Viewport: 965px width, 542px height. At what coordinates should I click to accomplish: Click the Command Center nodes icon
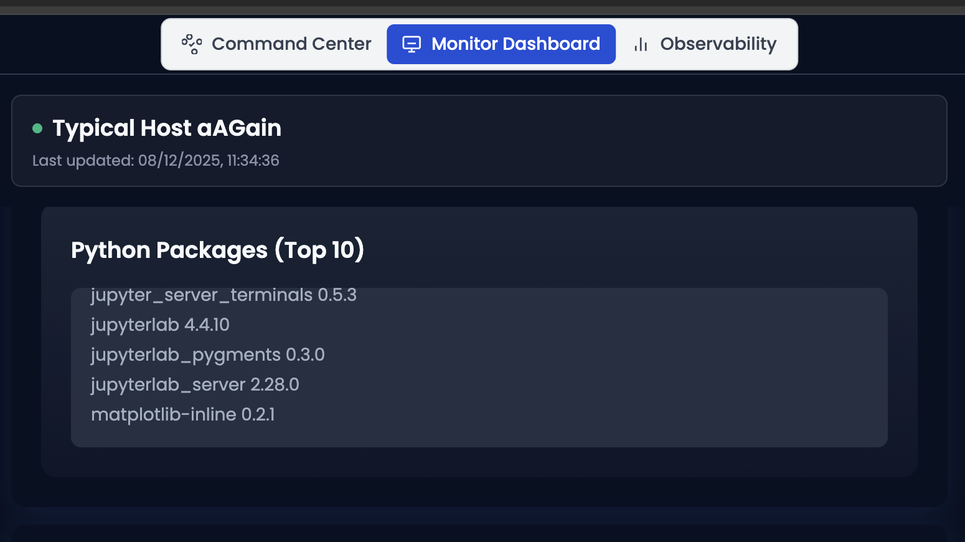click(192, 44)
